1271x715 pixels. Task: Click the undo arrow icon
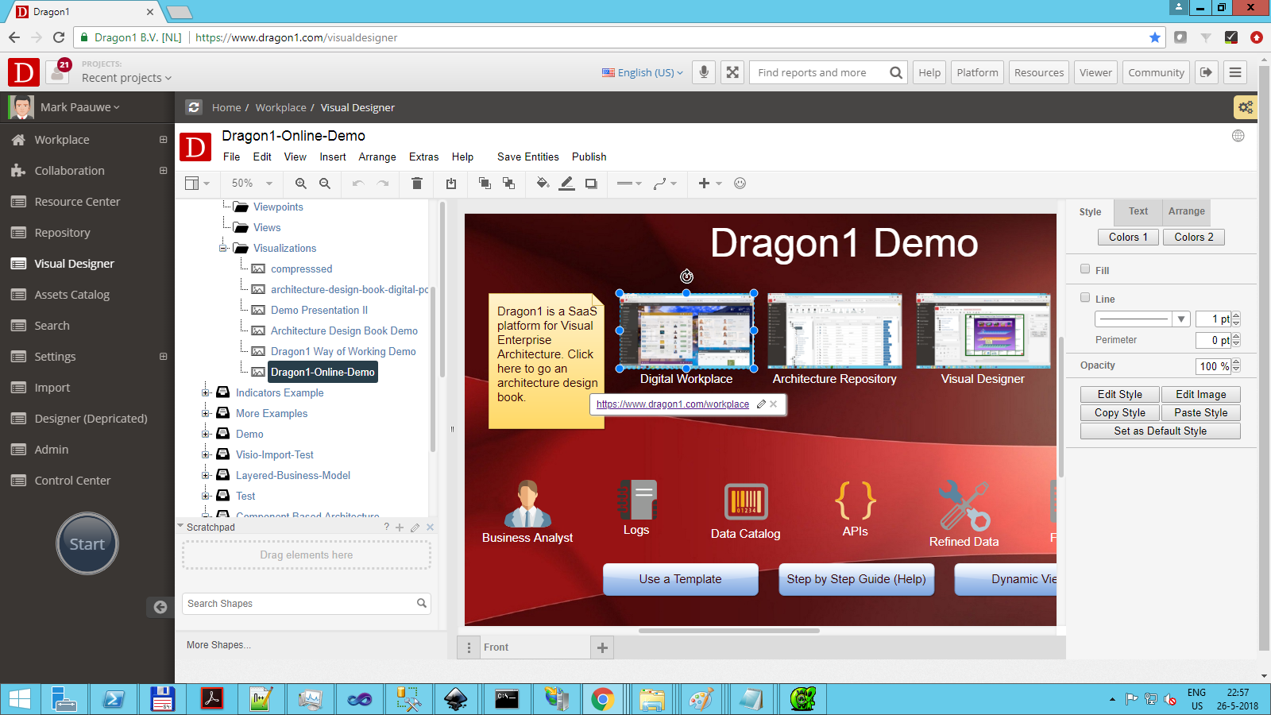click(x=358, y=184)
